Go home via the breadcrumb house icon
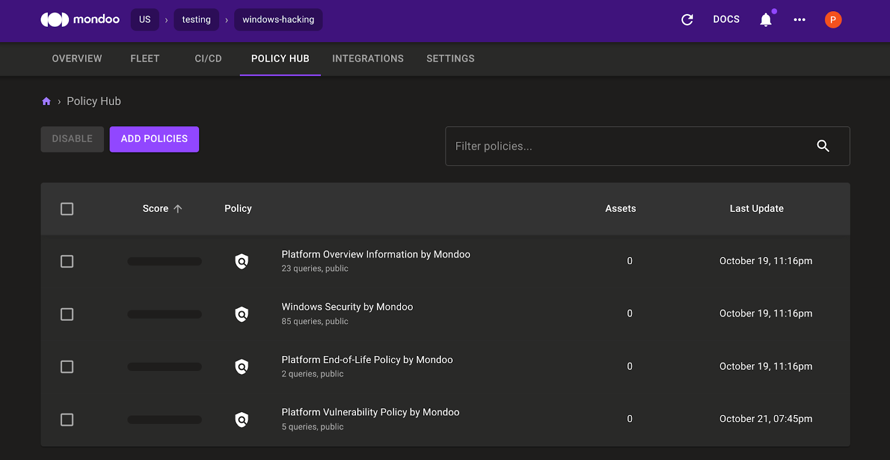 click(46, 101)
